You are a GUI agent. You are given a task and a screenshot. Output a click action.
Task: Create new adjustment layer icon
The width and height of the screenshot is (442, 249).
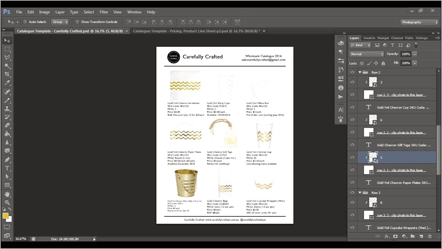click(404, 236)
